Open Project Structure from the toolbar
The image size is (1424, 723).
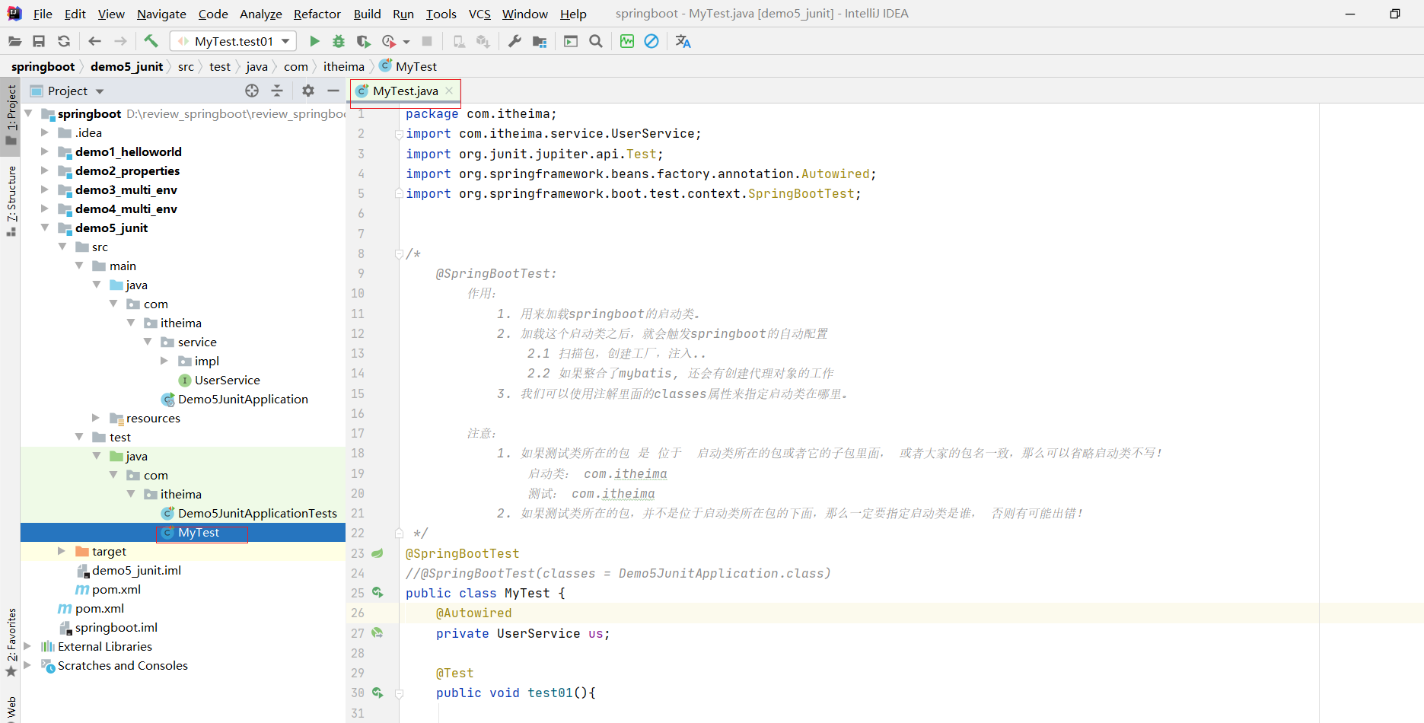point(540,41)
